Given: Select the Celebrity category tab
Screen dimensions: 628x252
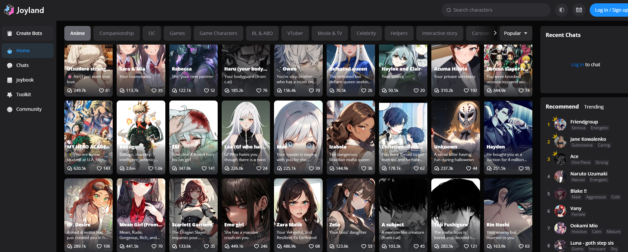Looking at the screenshot, I should [x=366, y=33].
